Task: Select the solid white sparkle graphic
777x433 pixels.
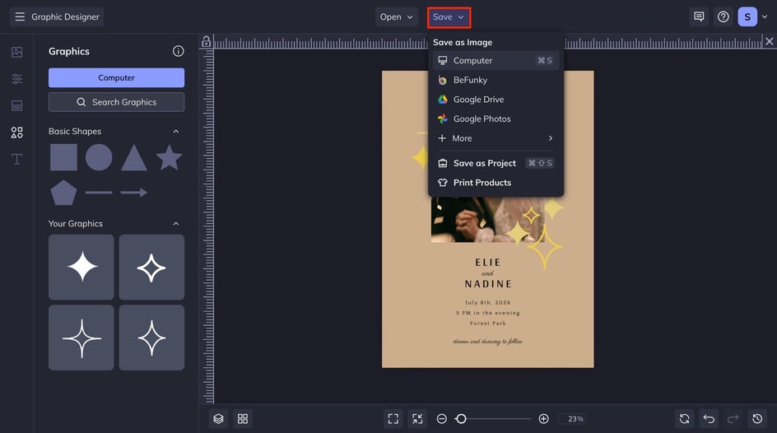Action: pyautogui.click(x=81, y=267)
